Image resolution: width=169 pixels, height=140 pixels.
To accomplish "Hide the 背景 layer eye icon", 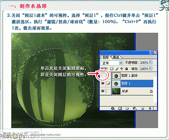I will [103, 91].
